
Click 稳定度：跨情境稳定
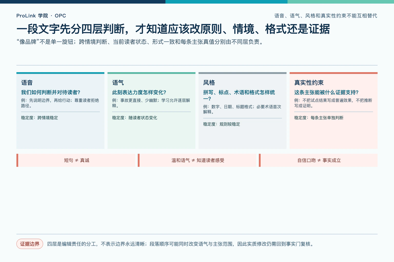pyautogui.click(x=40, y=118)
